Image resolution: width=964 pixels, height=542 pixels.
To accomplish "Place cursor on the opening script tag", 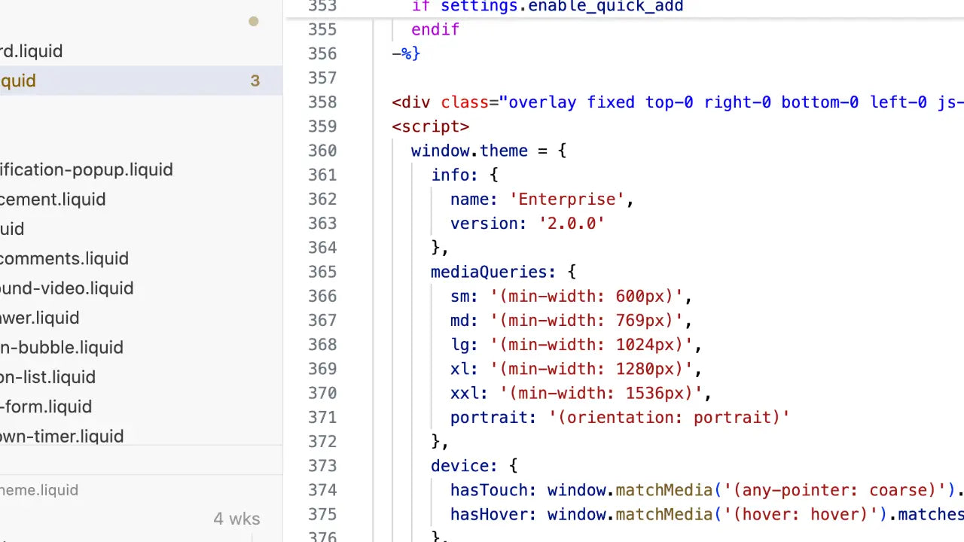I will (430, 126).
